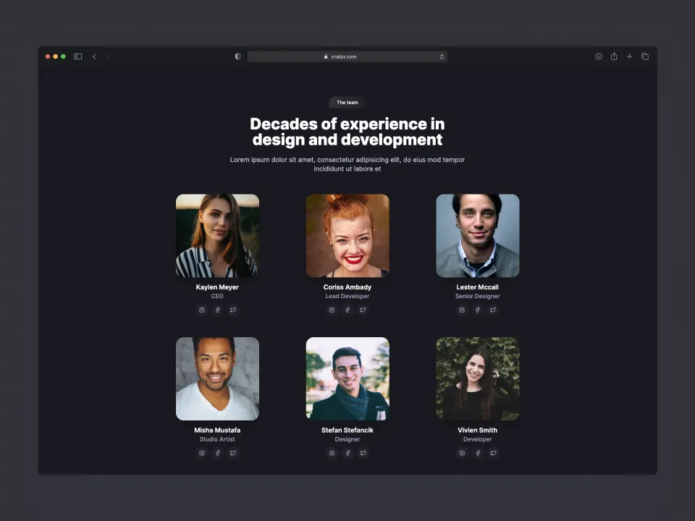
Task: Click the privacy shield icon
Action: 237,56
